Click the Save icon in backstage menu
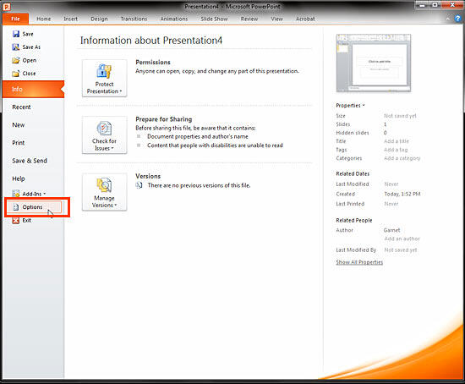 [x=16, y=34]
